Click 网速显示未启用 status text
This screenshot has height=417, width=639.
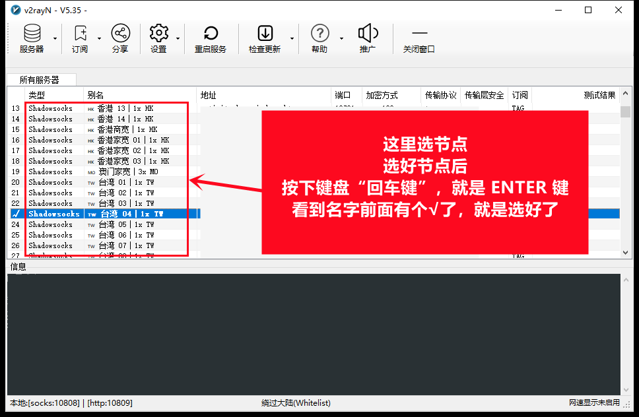594,402
